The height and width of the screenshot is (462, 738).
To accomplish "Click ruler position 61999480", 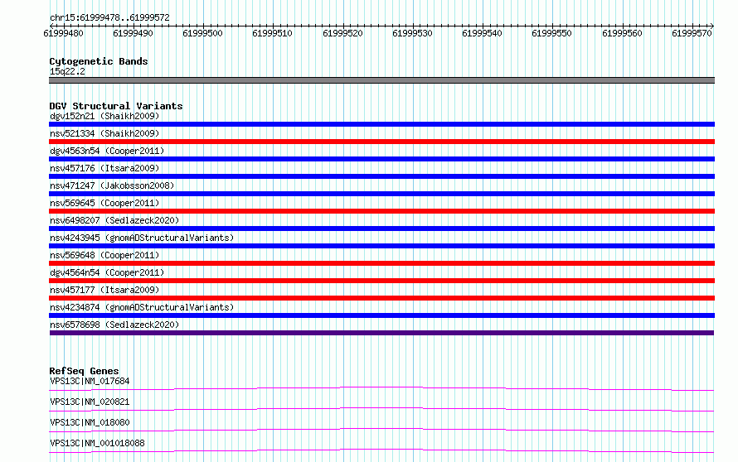I will click(64, 33).
